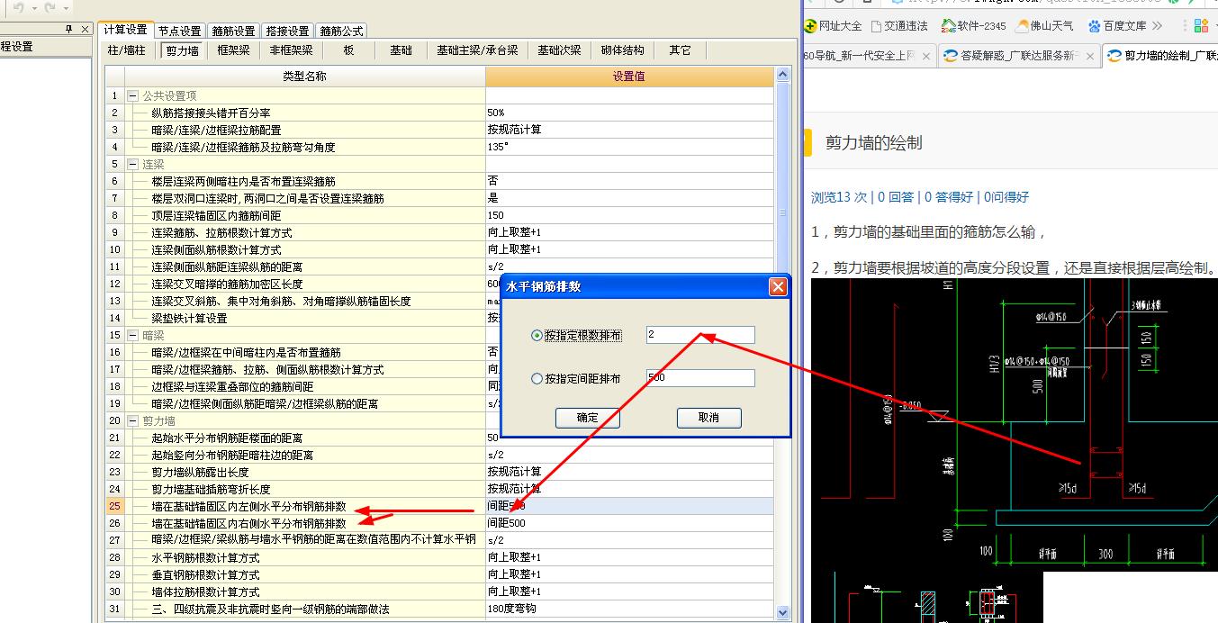This screenshot has height=623, width=1218.
Task: Open the 箍筋设置 tab
Action: (234, 32)
